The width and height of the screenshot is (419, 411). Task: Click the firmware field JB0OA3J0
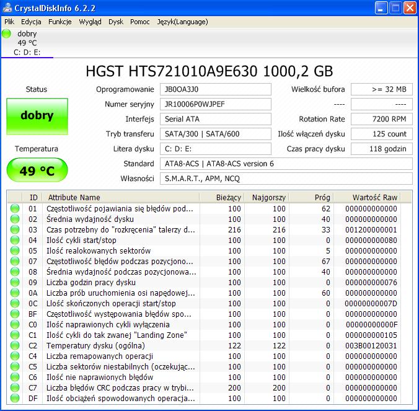click(215, 89)
